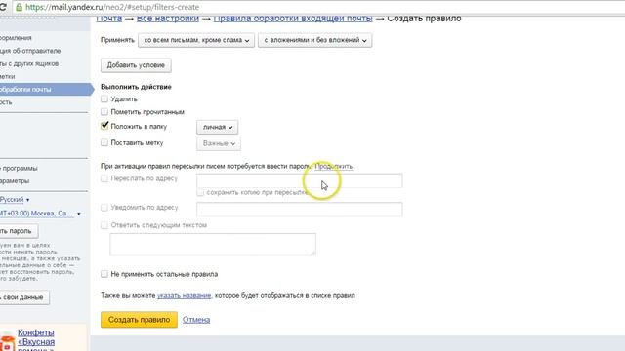Click the 'Продолжить' link
Viewport: 625px width, 351px height.
coord(334,166)
